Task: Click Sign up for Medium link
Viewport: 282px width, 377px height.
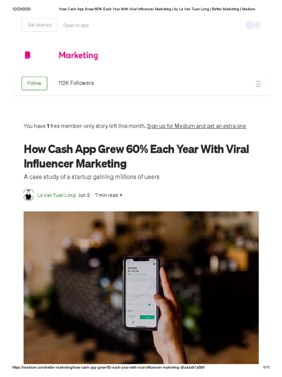Action: tap(196, 126)
